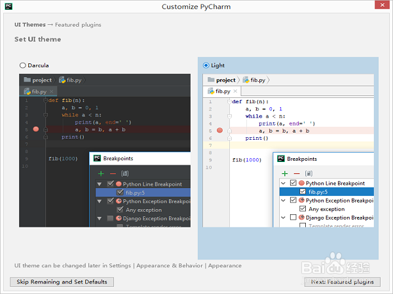This screenshot has height=294, width=393.
Task: Click Skip Remaining and Set Defaults
Action: tap(62, 282)
